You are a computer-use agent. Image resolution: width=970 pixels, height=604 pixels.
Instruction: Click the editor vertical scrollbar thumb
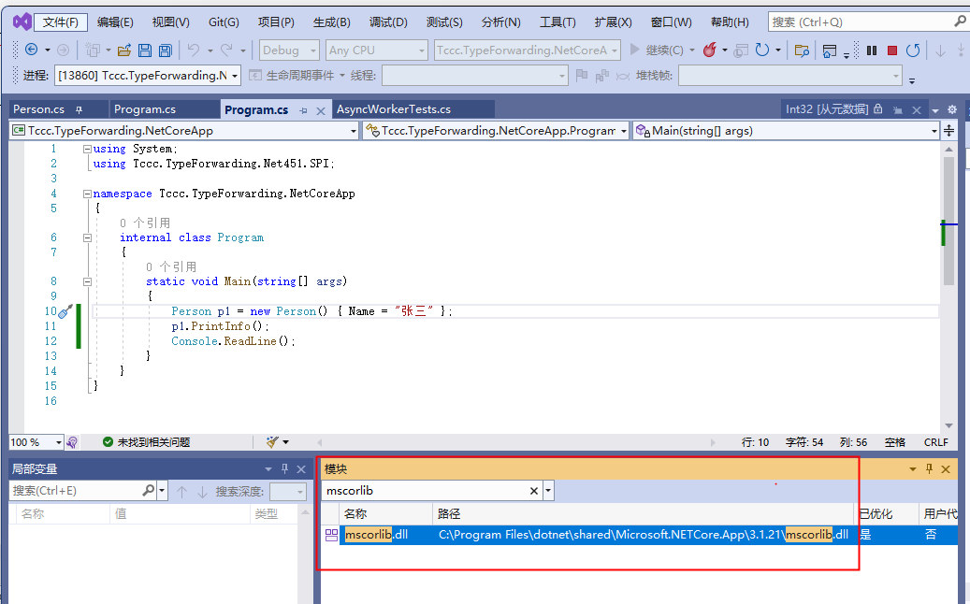[x=949, y=221]
